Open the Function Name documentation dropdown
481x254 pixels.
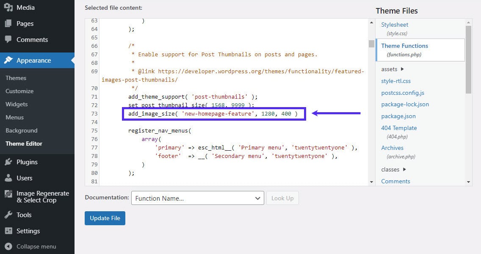(197, 198)
